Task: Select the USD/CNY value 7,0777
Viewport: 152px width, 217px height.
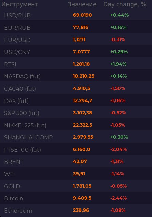Action: click(81, 52)
